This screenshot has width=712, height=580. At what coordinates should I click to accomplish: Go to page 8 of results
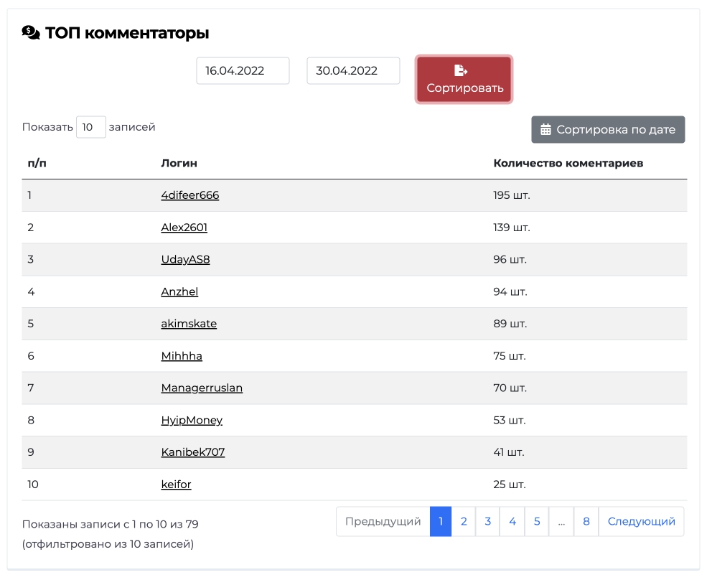click(586, 521)
